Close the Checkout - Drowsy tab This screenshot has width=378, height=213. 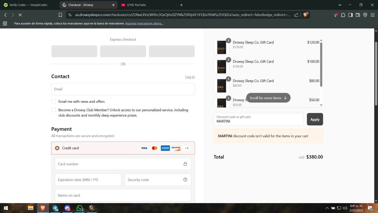click(113, 5)
